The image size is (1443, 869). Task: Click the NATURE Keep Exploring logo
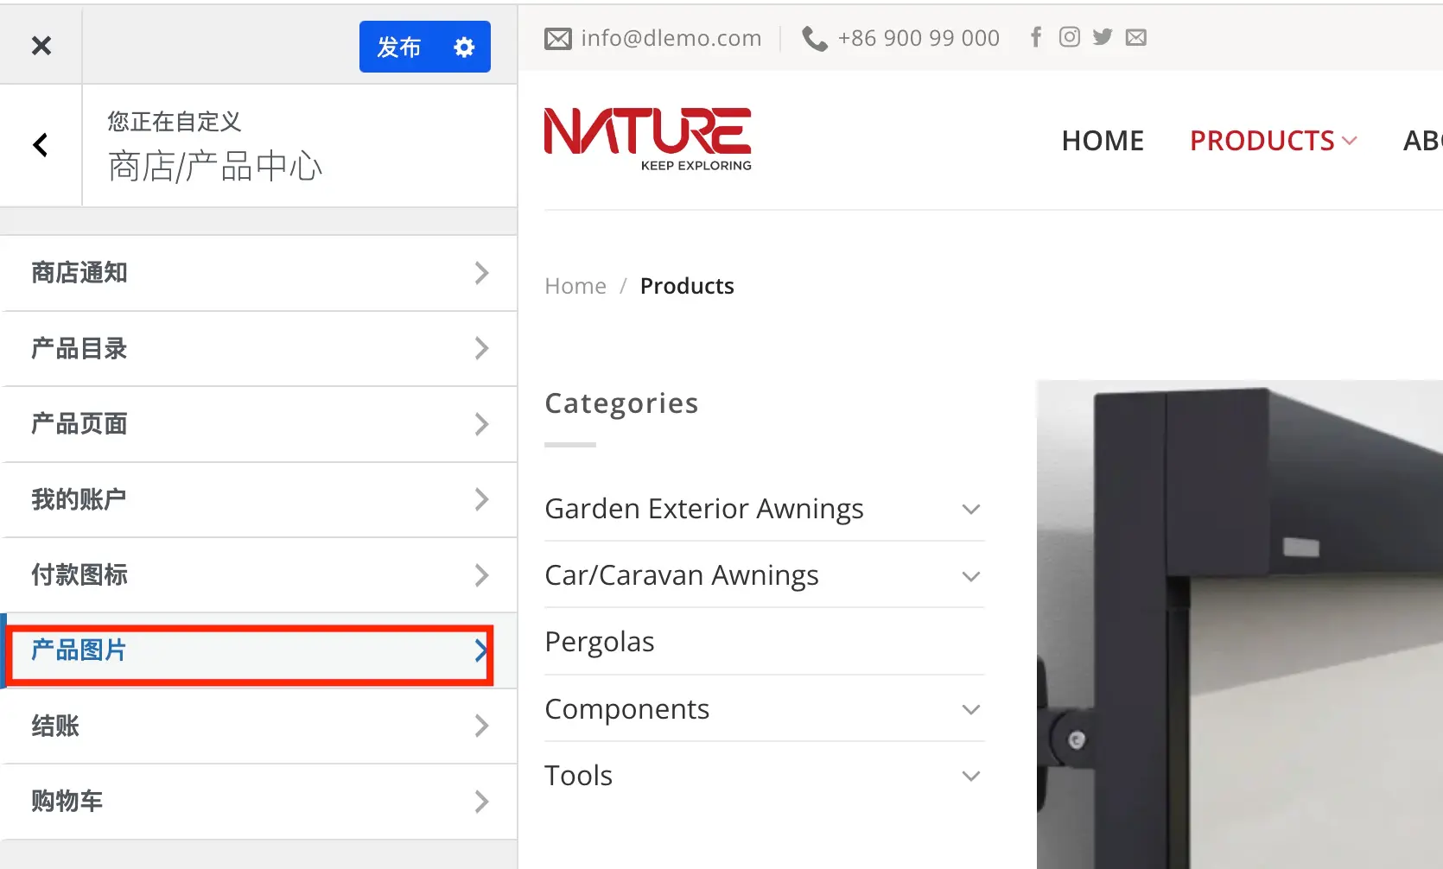647,139
